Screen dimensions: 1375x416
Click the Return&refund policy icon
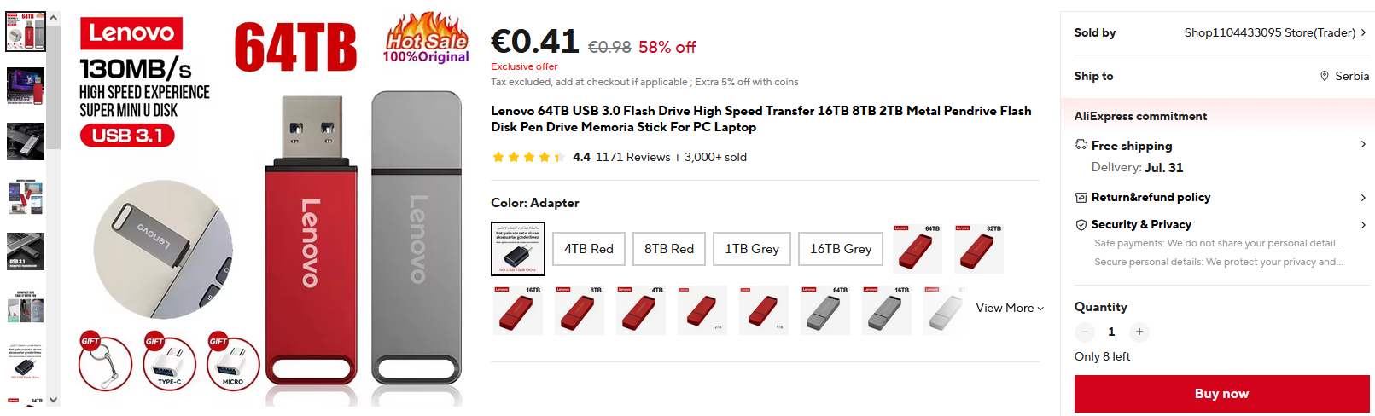pos(1081,197)
